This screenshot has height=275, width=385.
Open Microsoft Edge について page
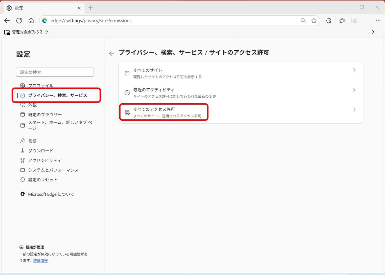tap(51, 194)
